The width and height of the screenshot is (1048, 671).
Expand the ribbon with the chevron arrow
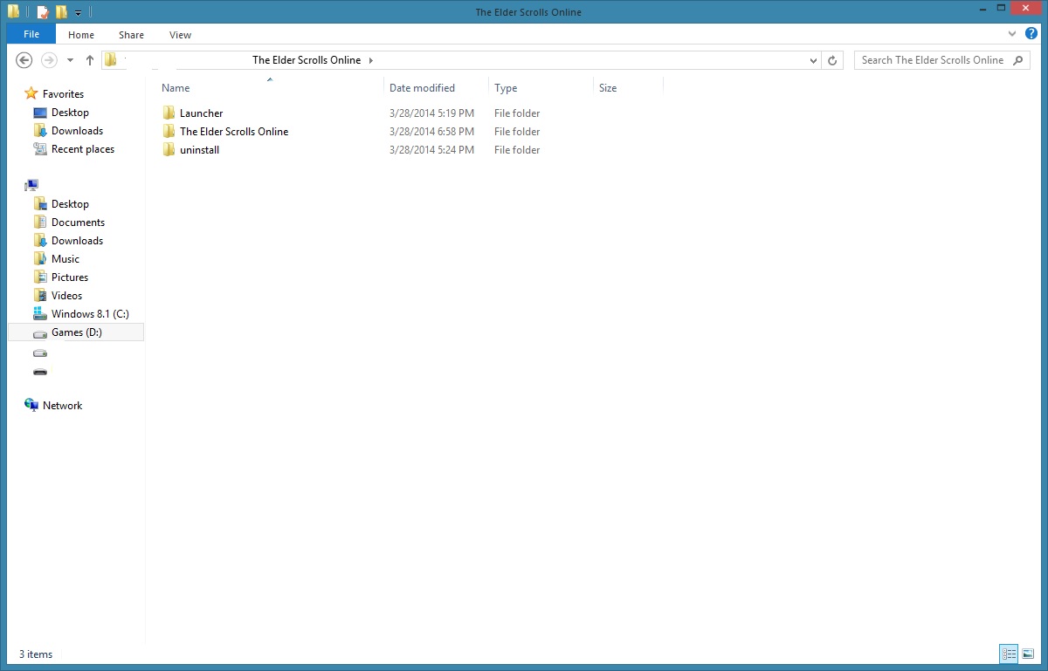[1011, 34]
